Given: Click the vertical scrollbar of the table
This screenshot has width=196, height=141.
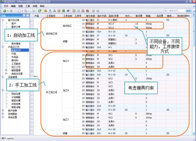Looking at the screenshot, I should (x=194, y=75).
